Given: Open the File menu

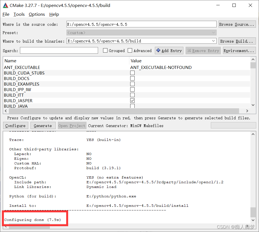Looking at the screenshot, I should [6, 14].
